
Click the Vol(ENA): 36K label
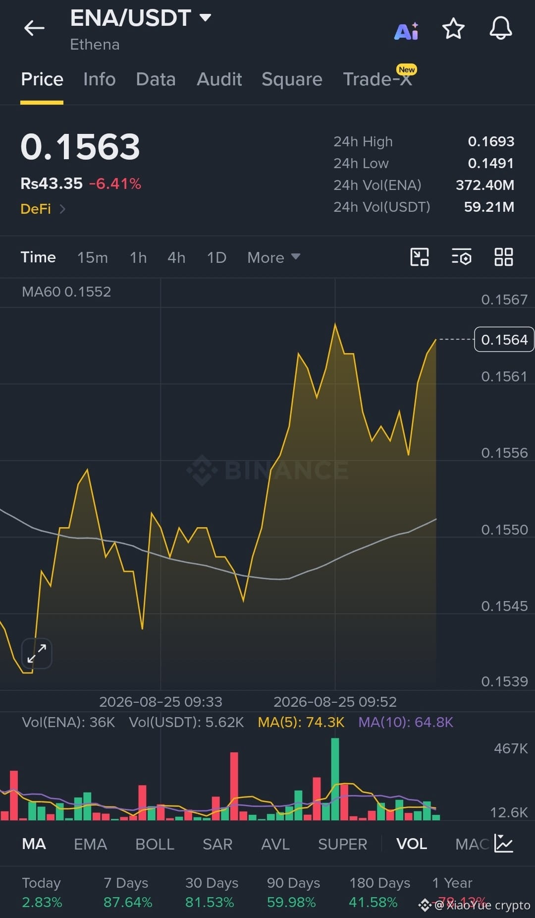click(68, 722)
